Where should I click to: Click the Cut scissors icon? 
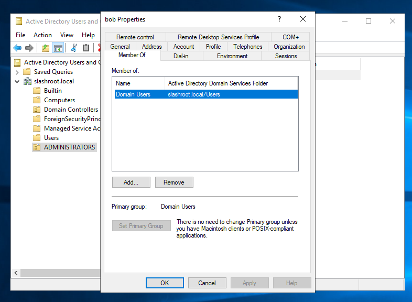[74, 48]
